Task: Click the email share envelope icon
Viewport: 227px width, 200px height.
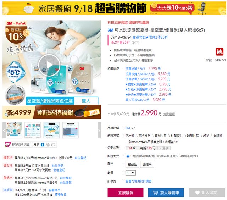Action: pos(53,145)
